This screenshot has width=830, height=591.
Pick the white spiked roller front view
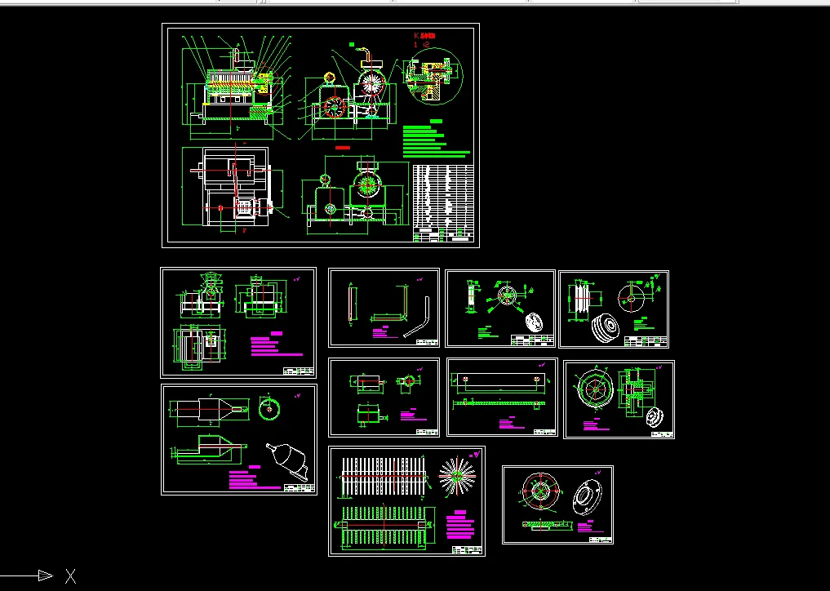click(x=384, y=478)
